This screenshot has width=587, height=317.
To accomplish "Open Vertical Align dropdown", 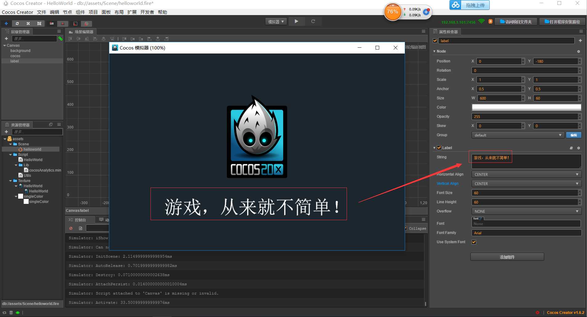I will click(x=526, y=184).
